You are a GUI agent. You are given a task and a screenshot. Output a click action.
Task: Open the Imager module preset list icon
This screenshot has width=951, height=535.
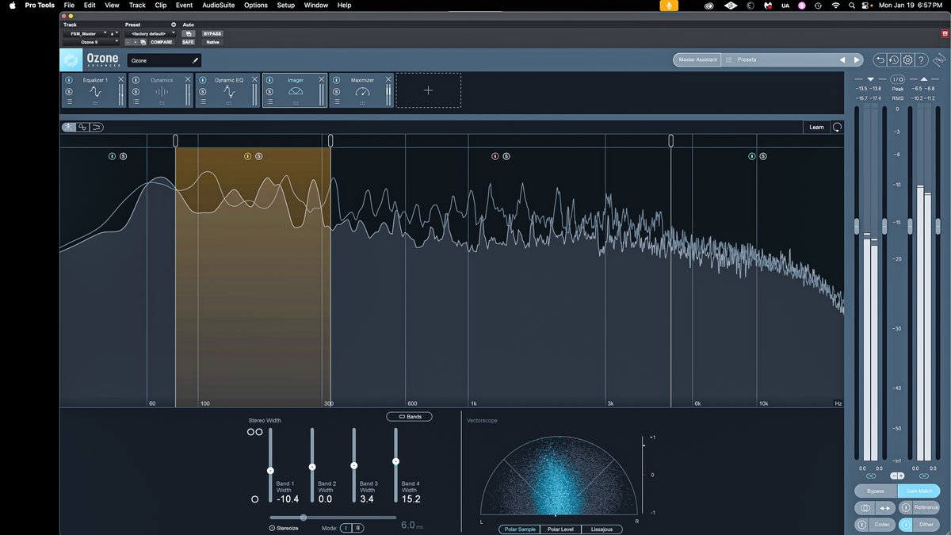[x=269, y=102]
